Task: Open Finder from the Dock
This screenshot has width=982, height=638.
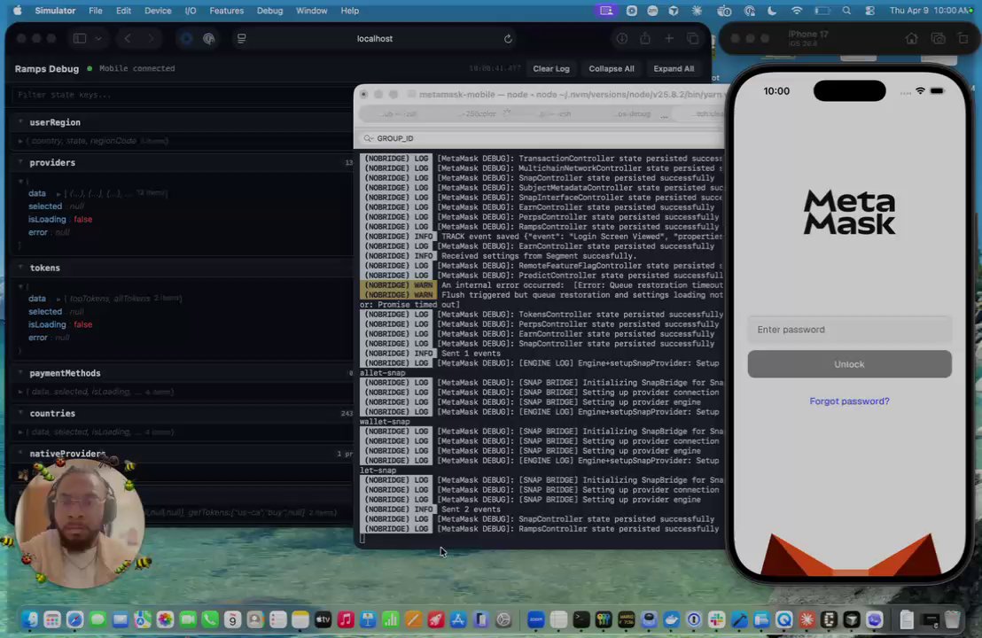Action: (x=29, y=620)
